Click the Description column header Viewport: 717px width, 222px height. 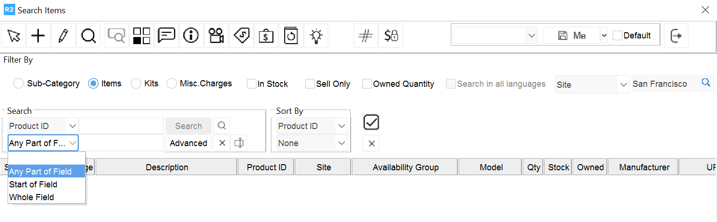(167, 167)
